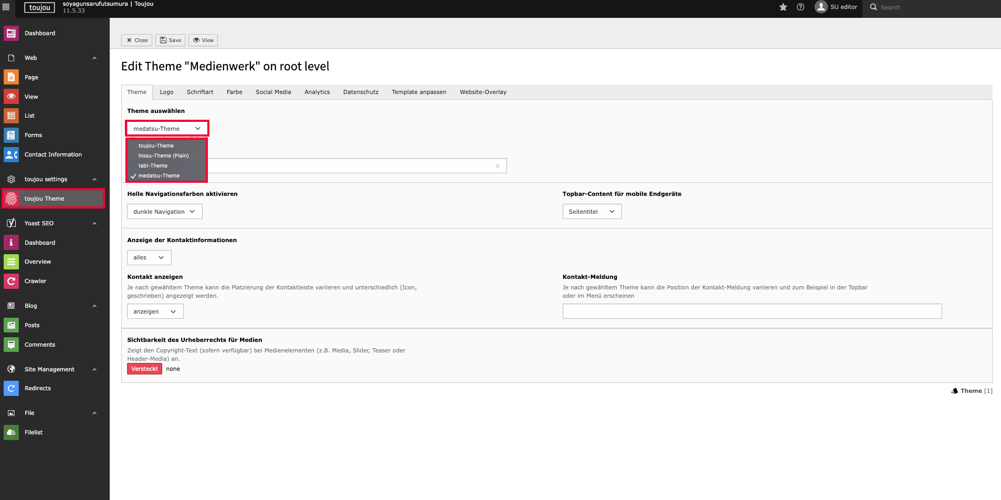Open Contact Information module
Screen dimensions: 1001x500
53,154
